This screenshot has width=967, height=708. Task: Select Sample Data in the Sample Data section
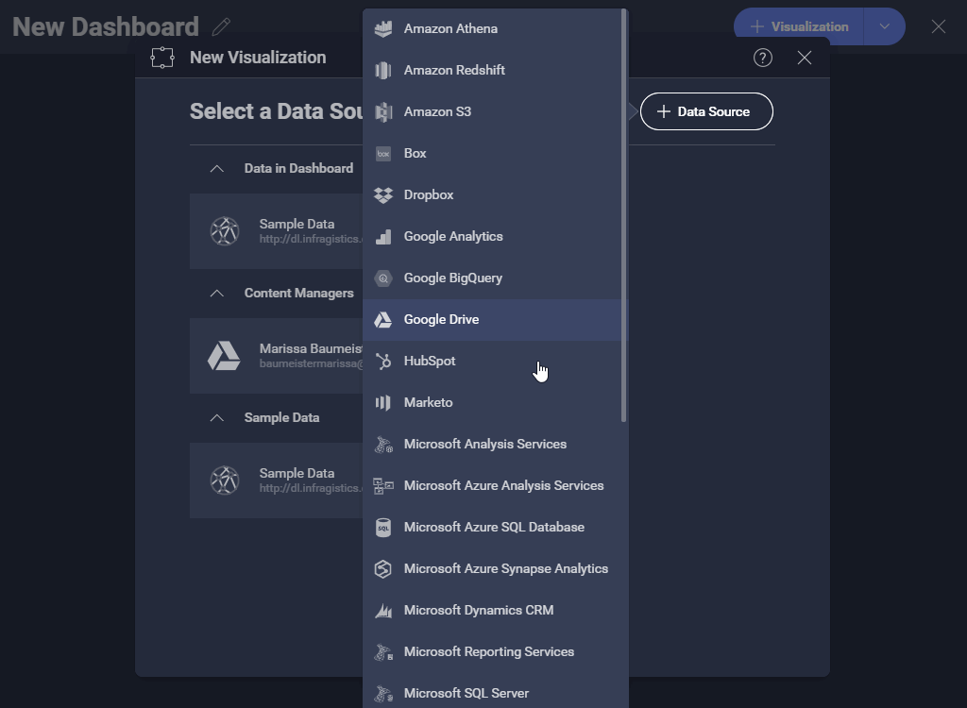click(x=277, y=480)
